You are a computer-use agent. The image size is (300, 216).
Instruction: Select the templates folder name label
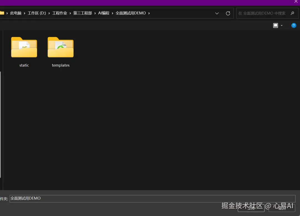pos(61,65)
